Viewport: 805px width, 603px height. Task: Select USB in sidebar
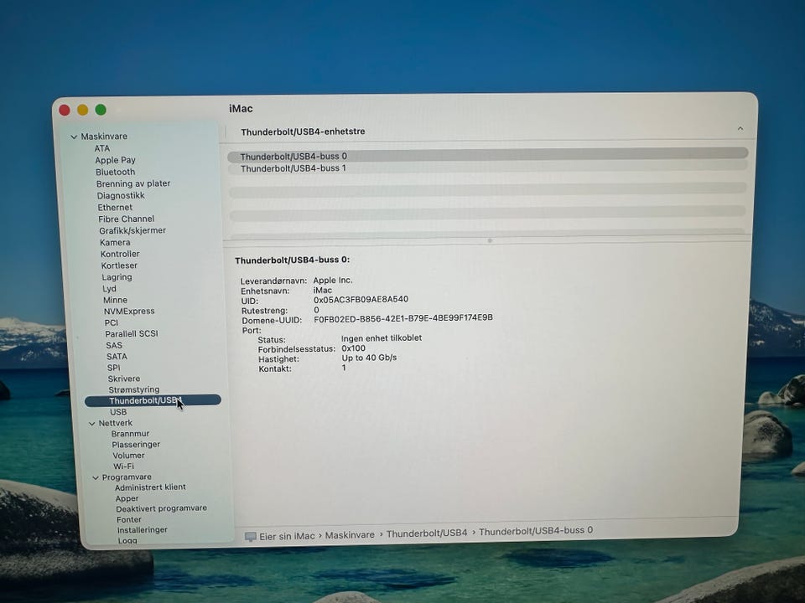118,412
